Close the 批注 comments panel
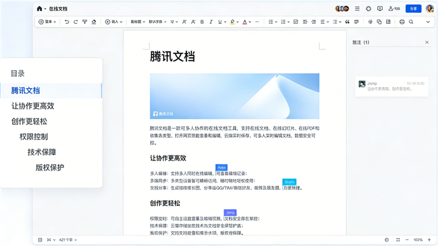 pyautogui.click(x=427, y=42)
